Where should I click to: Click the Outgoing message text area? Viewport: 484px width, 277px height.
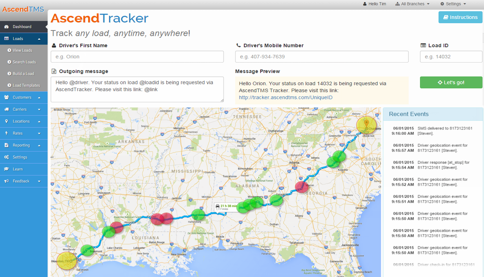click(x=137, y=89)
